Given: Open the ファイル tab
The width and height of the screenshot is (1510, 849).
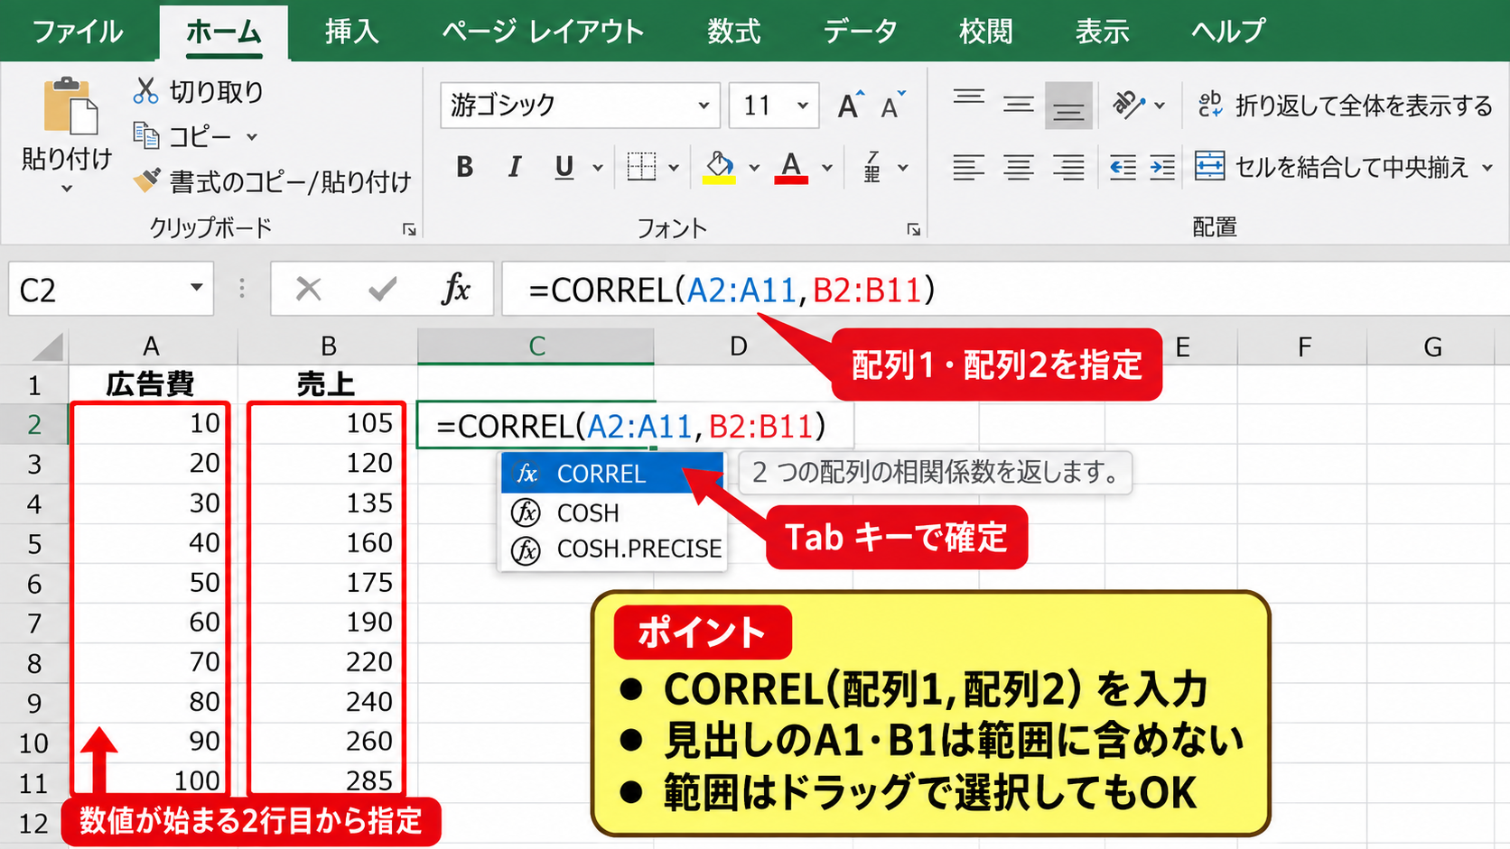Looking at the screenshot, I should tap(78, 32).
